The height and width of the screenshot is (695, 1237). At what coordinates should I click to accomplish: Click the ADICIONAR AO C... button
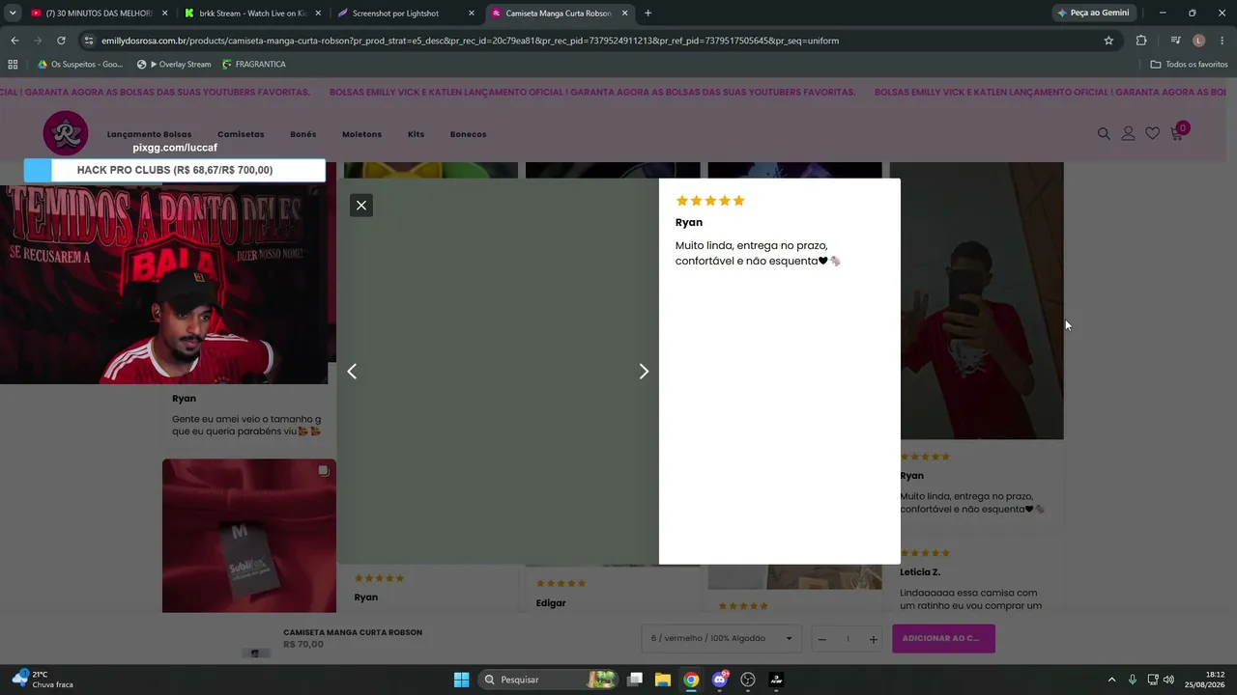(x=943, y=638)
